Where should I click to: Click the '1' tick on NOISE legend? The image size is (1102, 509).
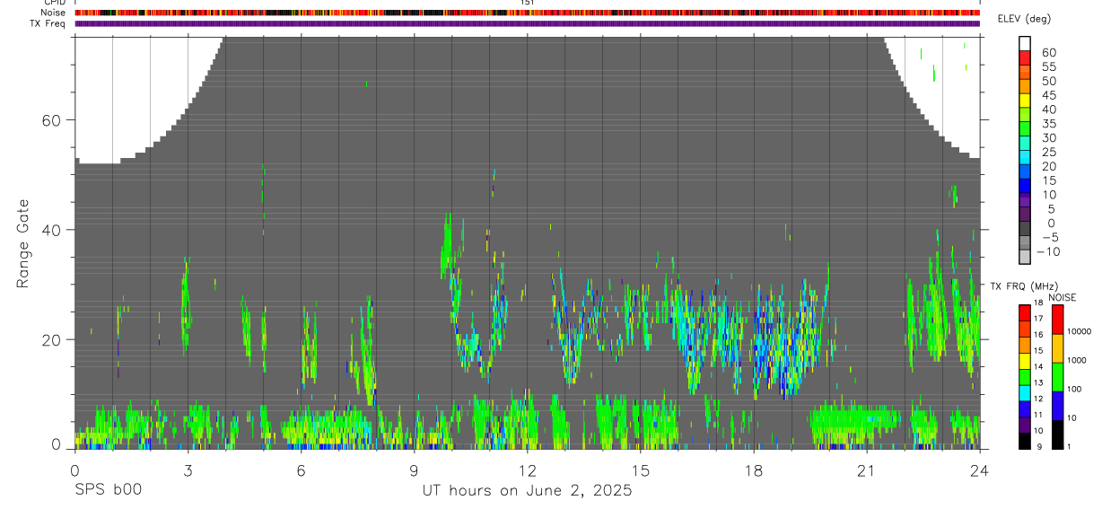(x=1068, y=447)
